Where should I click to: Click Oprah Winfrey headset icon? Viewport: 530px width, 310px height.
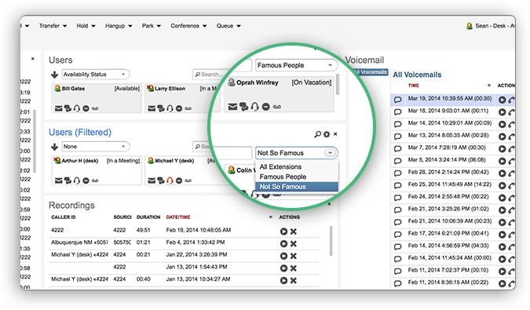click(x=255, y=107)
